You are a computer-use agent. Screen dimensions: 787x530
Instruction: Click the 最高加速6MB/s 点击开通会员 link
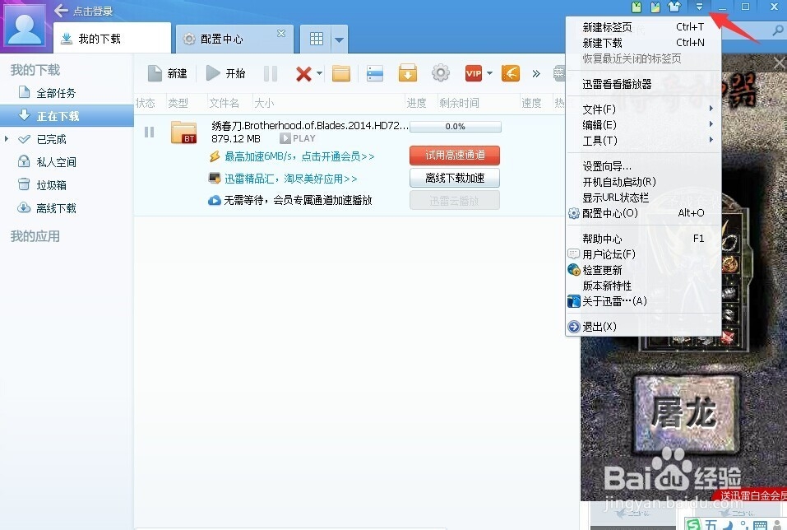pyautogui.click(x=299, y=156)
